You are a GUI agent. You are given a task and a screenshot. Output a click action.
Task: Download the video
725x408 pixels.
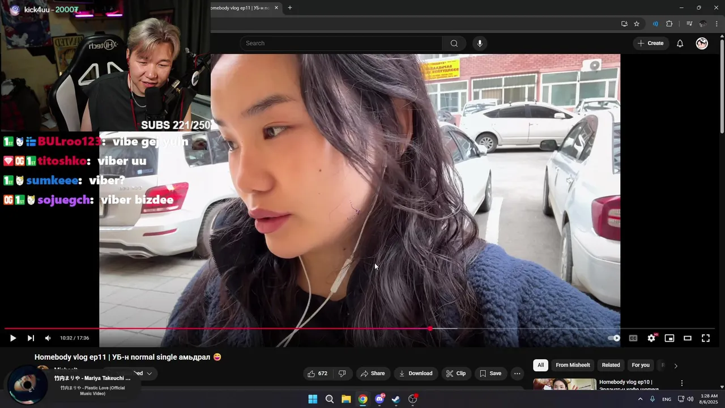(x=416, y=373)
